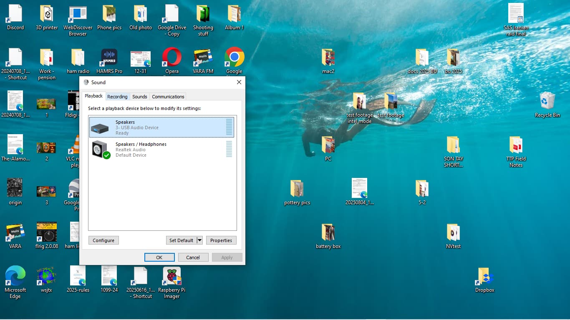This screenshot has width=570, height=320.
Task: Click the Configure button
Action: [x=103, y=240]
